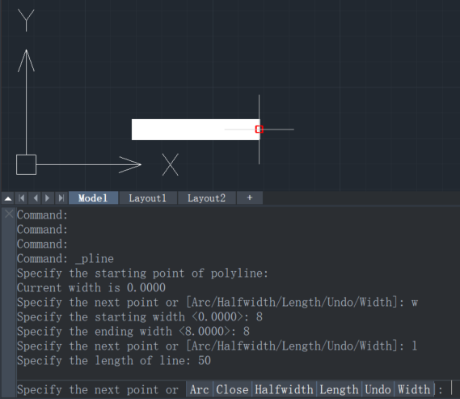Image resolution: width=460 pixels, height=399 pixels.
Task: Open the Layout1 tab
Action: [x=148, y=198]
